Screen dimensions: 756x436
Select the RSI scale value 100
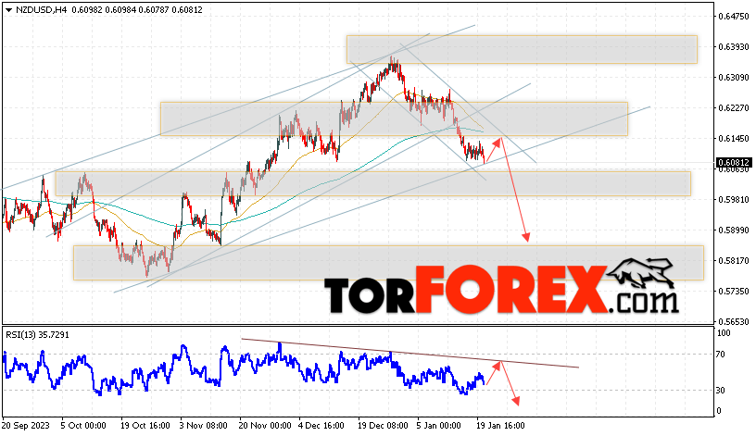(724, 333)
